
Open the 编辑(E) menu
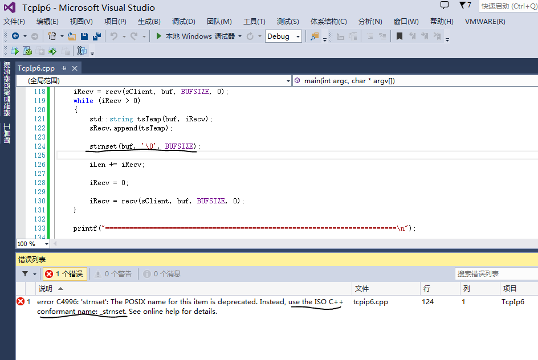click(x=47, y=22)
